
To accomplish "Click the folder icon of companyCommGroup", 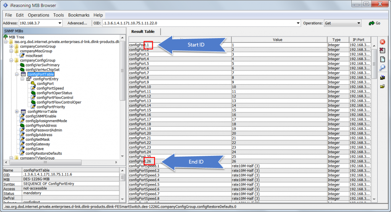I will click(16, 47).
